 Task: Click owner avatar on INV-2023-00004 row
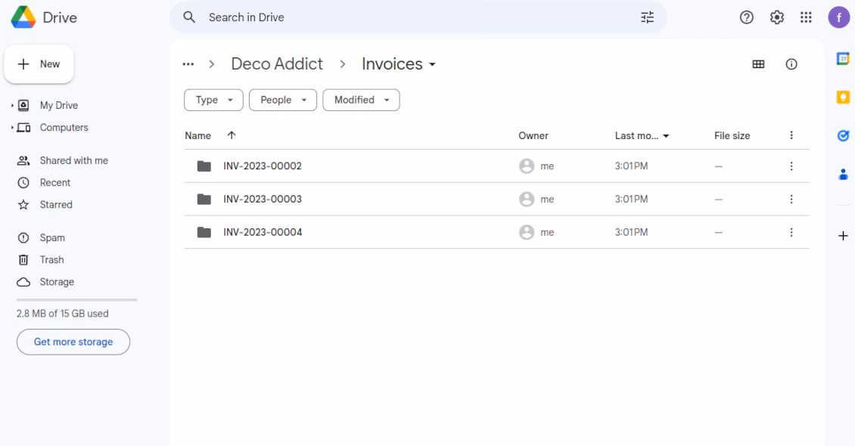click(x=527, y=233)
